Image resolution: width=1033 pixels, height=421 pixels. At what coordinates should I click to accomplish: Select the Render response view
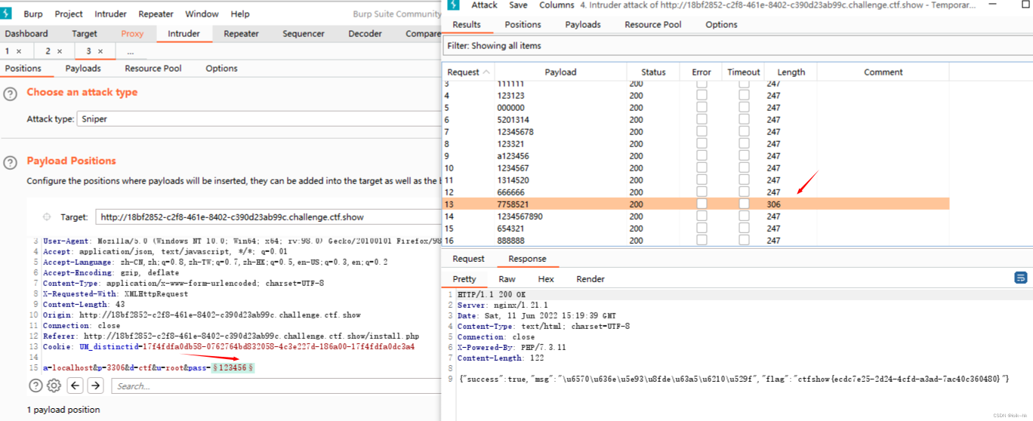pyautogui.click(x=590, y=279)
